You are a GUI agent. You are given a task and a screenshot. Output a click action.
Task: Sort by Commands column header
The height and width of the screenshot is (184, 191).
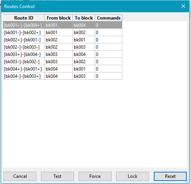click(x=109, y=18)
